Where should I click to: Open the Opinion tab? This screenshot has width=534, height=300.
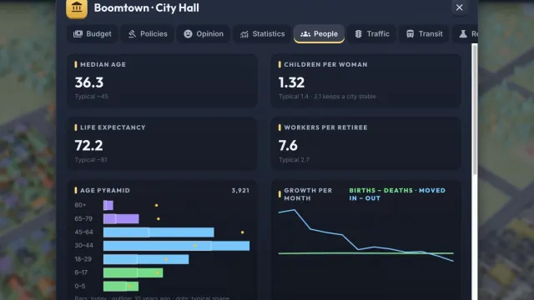[x=204, y=34]
